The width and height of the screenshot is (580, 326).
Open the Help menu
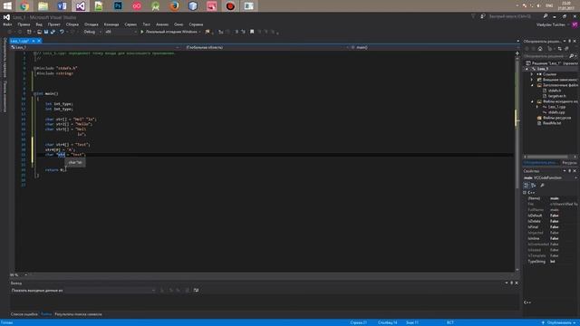coord(196,24)
